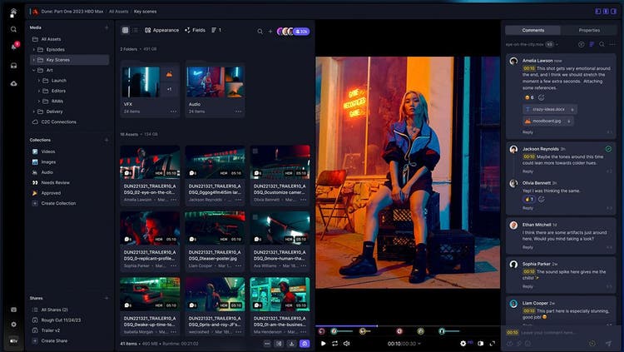Search comments with magnifier icon
624x352 pixels.
coord(602,45)
